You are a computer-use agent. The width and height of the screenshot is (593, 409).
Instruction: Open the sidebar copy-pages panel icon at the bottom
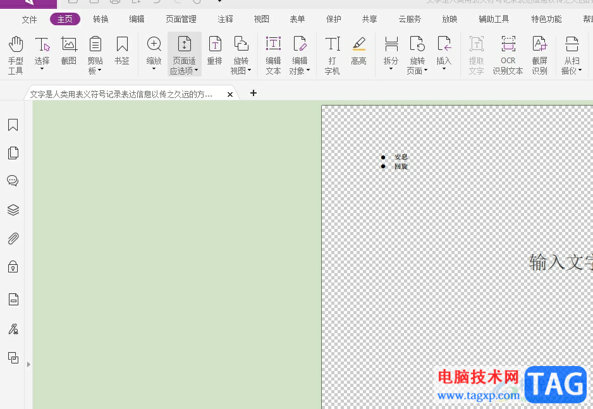13,358
